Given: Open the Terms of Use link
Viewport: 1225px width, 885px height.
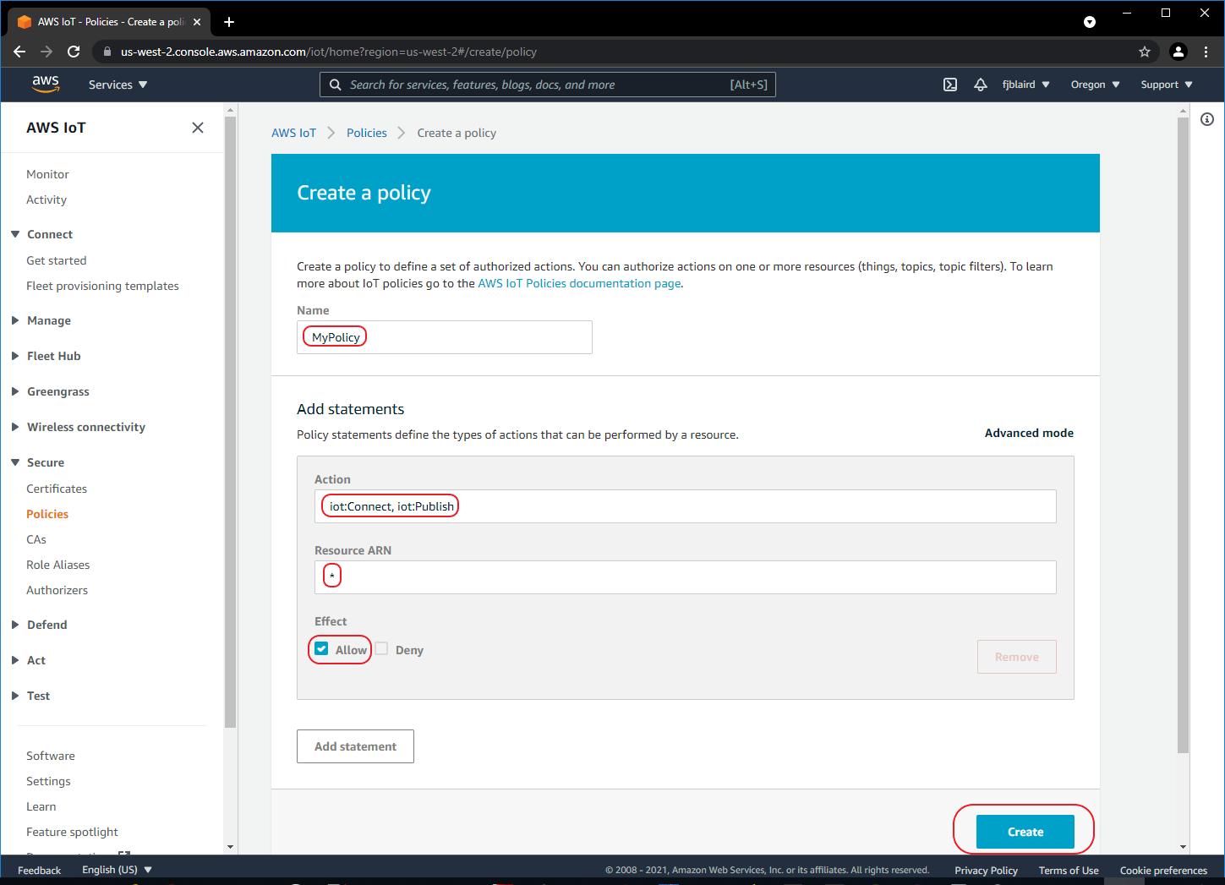Looking at the screenshot, I should [1069, 870].
